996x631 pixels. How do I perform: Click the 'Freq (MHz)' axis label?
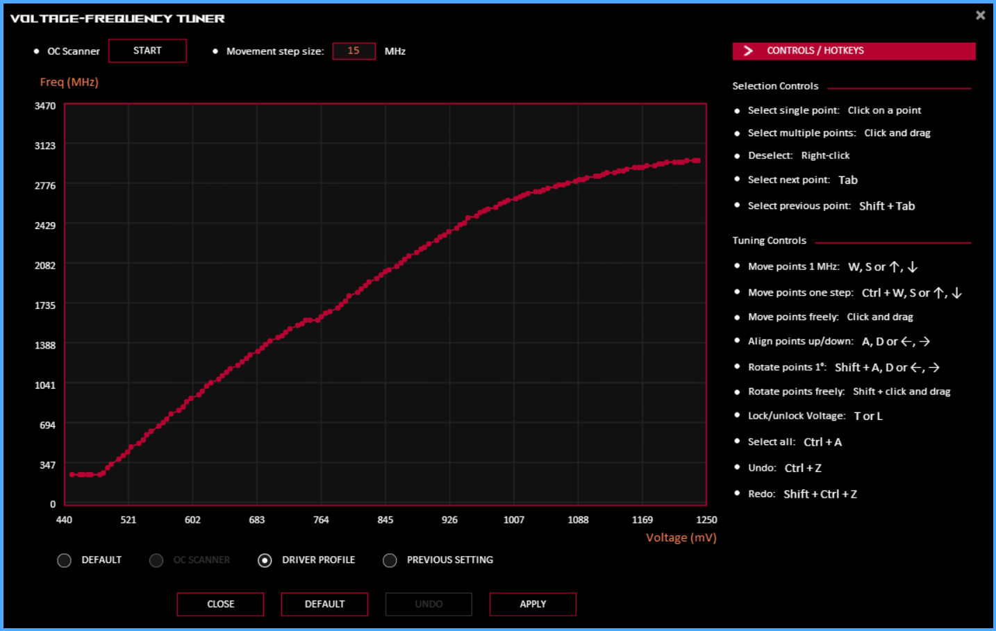[69, 82]
